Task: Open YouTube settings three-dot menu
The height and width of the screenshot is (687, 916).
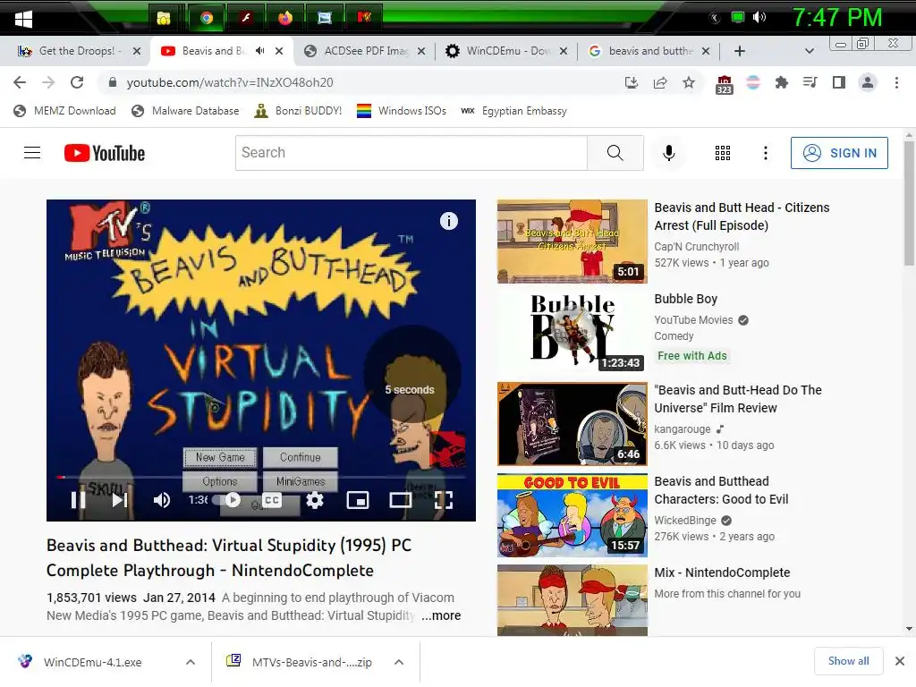Action: click(766, 153)
